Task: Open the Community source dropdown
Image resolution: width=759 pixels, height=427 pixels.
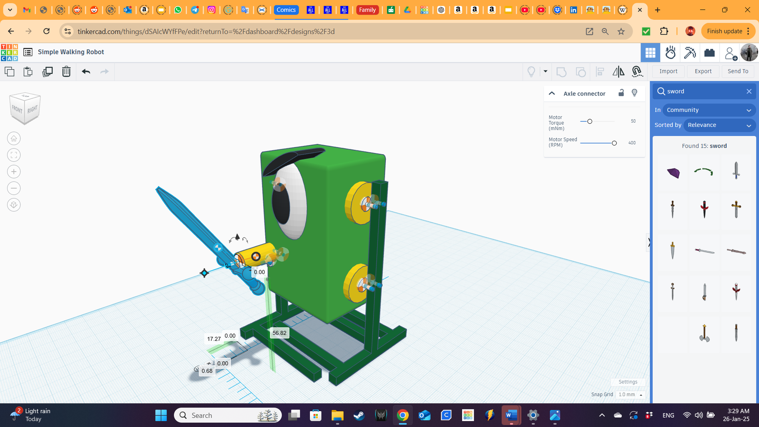Action: [709, 110]
